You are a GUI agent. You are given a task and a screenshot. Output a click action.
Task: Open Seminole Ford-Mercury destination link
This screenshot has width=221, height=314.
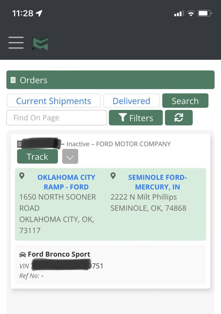[157, 182]
